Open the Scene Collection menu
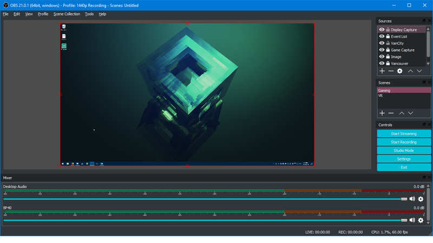433x243 pixels. coord(67,14)
